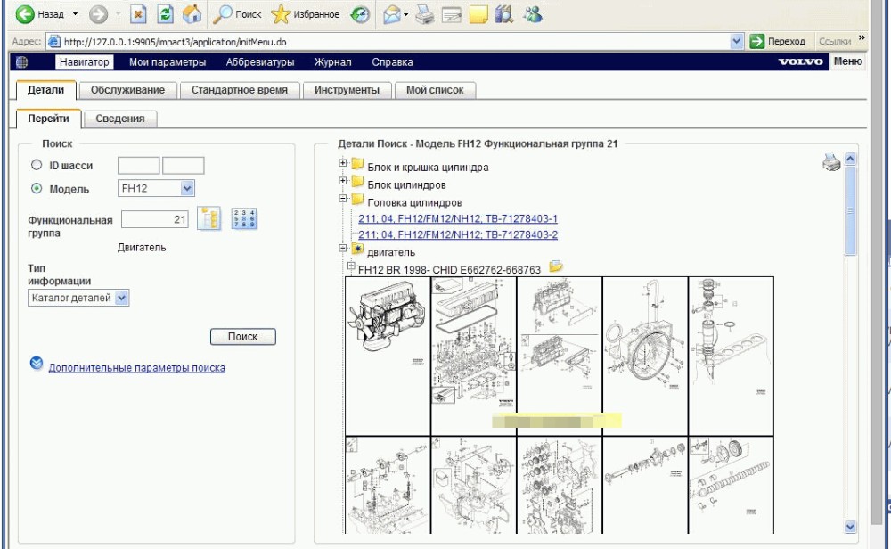The width and height of the screenshot is (891, 549).
Task: Collapse the FH12 BR 1998 CHID node
Action: pos(351,266)
